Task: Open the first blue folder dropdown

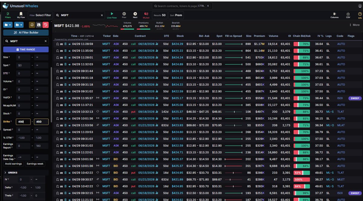Action: click(8, 25)
